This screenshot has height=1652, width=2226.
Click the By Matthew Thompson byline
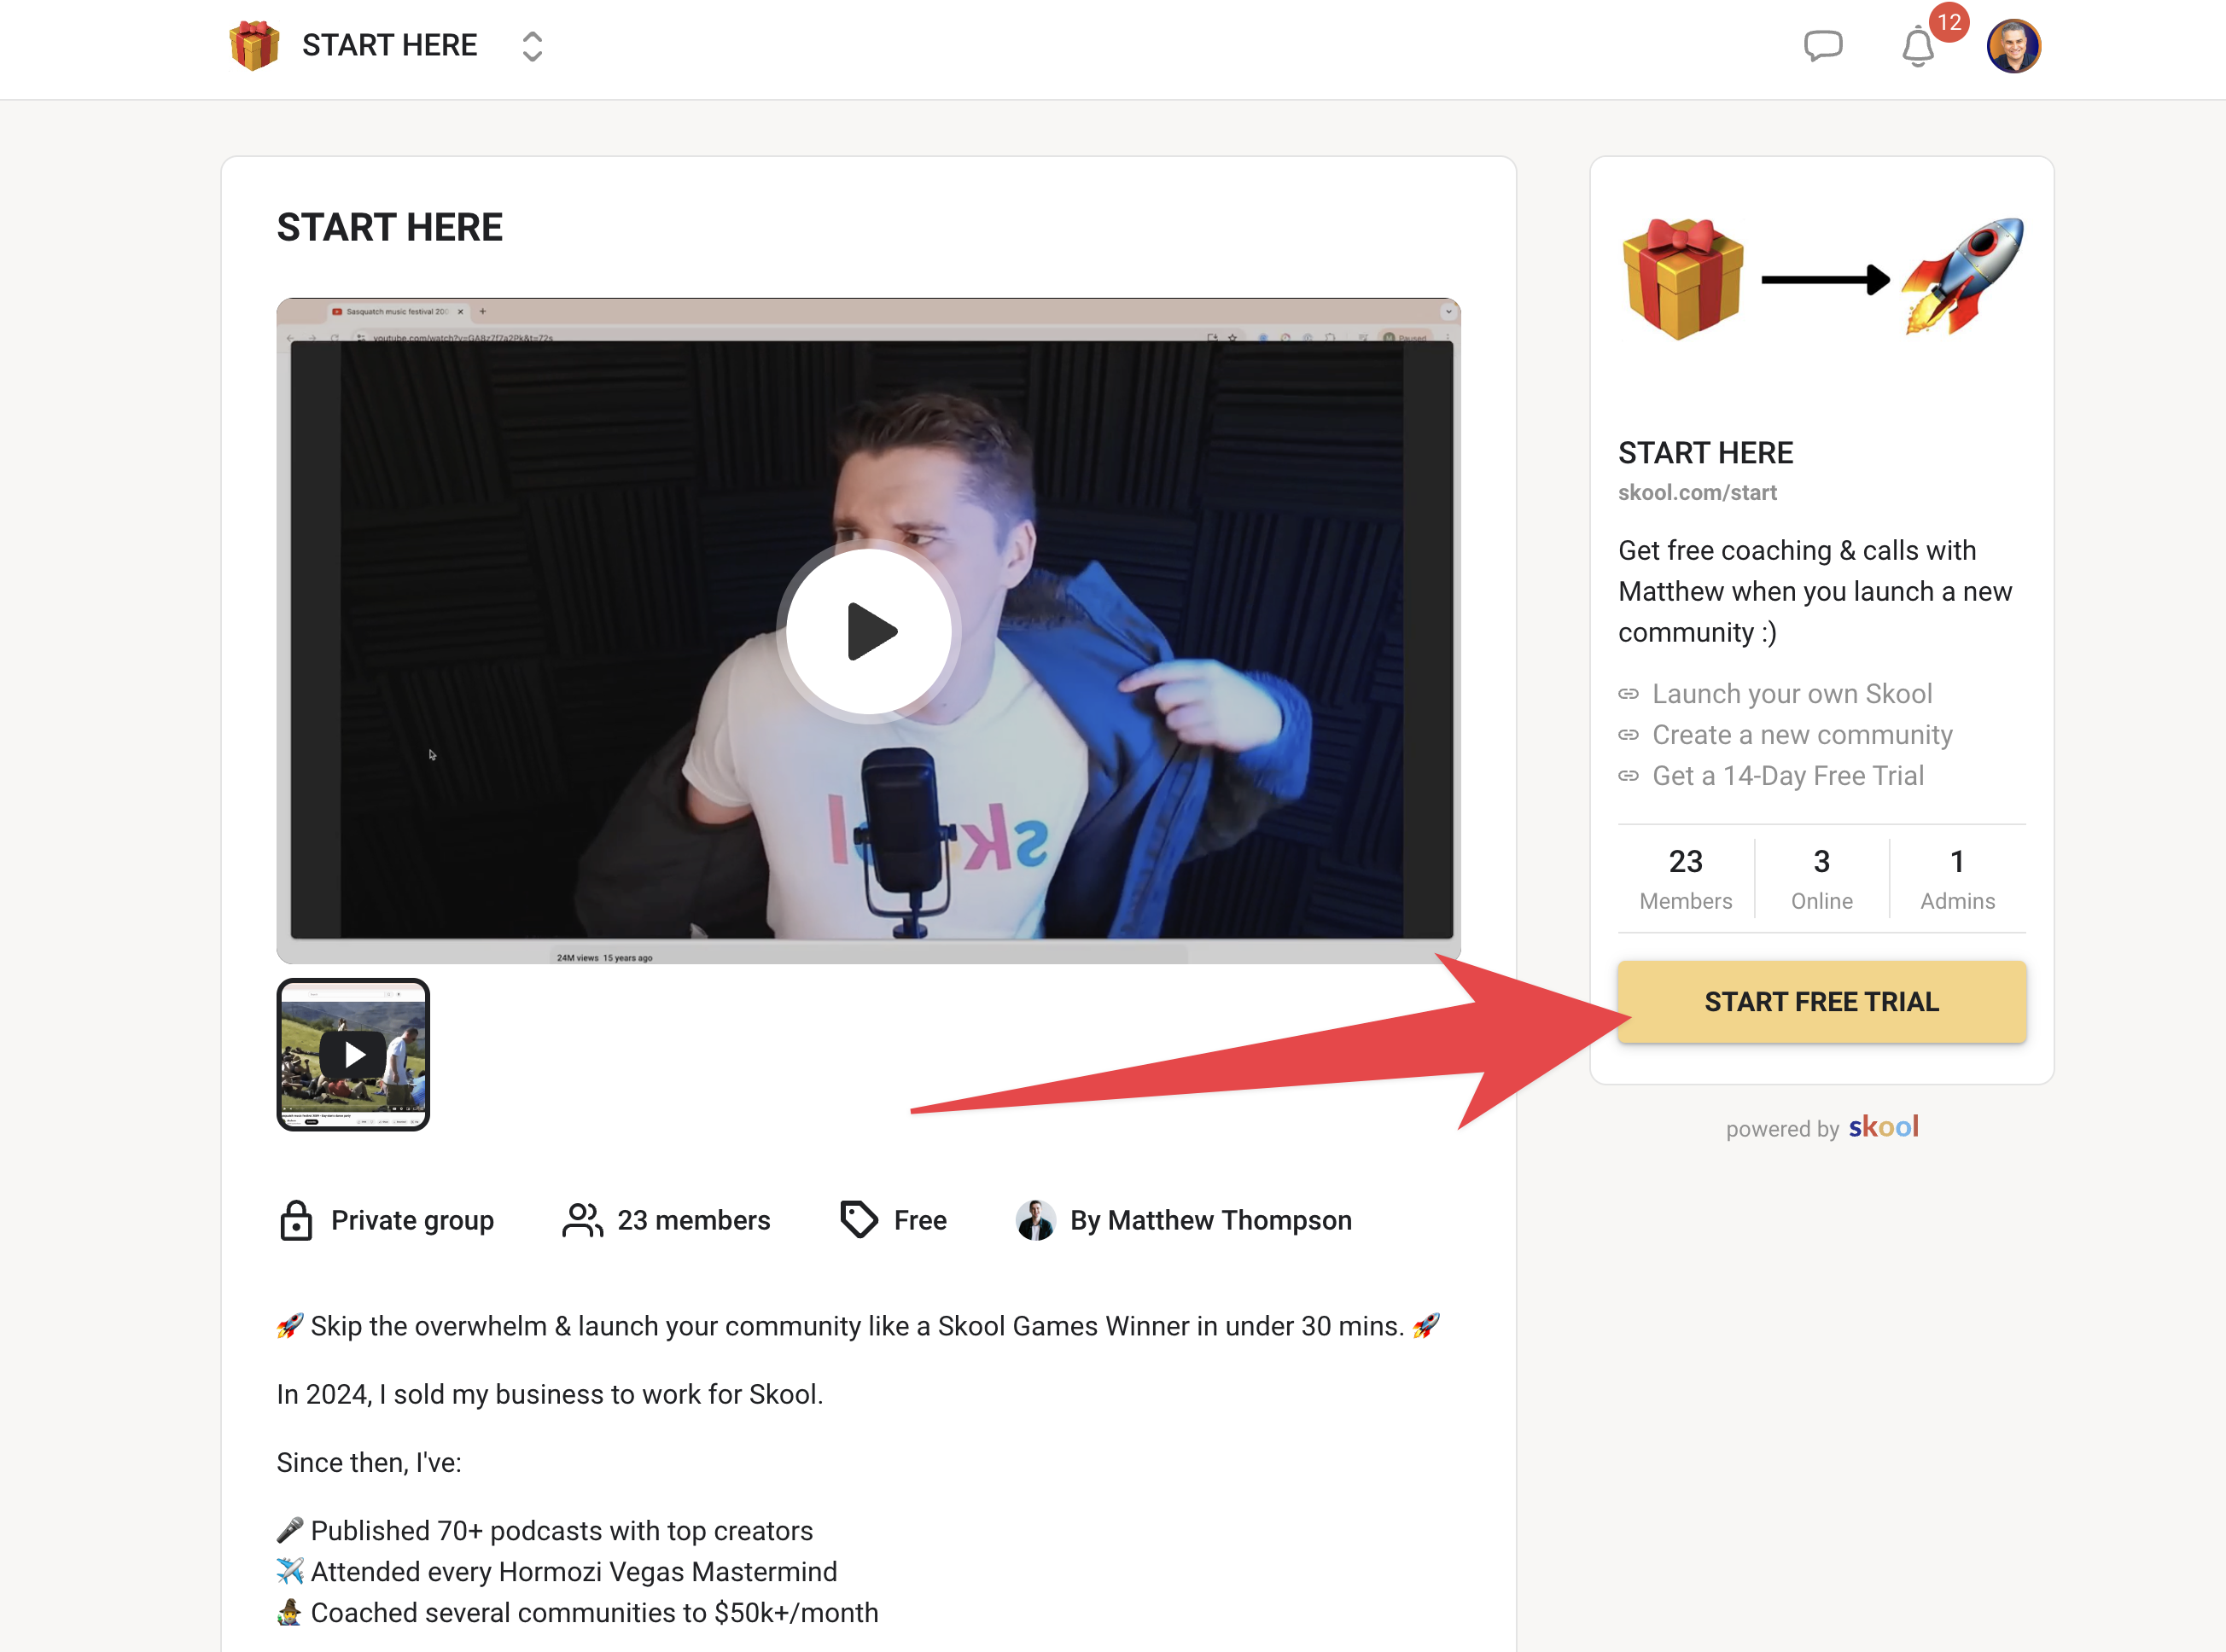[1210, 1220]
